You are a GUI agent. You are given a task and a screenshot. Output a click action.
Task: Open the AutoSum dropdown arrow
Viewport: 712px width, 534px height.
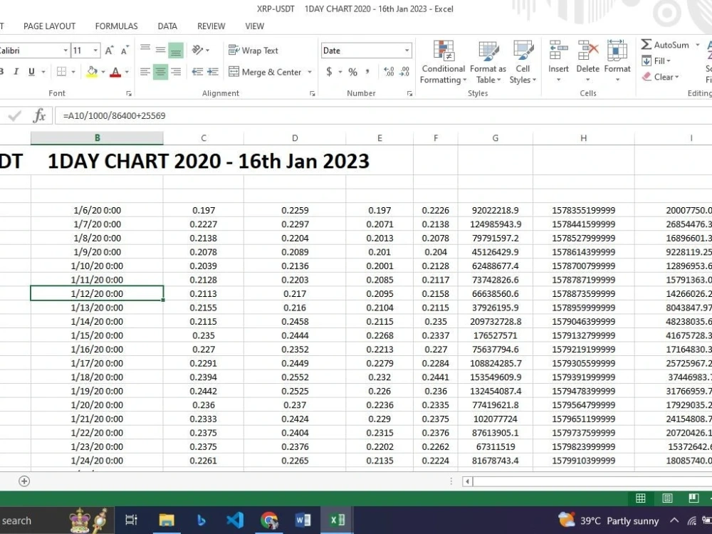point(698,44)
